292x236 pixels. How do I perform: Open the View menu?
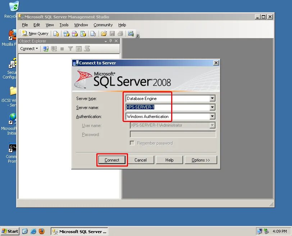[50, 25]
